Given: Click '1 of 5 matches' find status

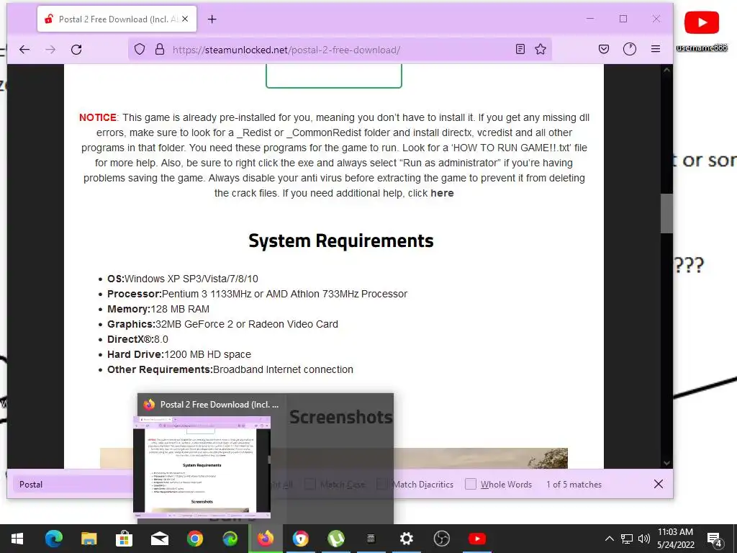Looking at the screenshot, I should point(574,485).
